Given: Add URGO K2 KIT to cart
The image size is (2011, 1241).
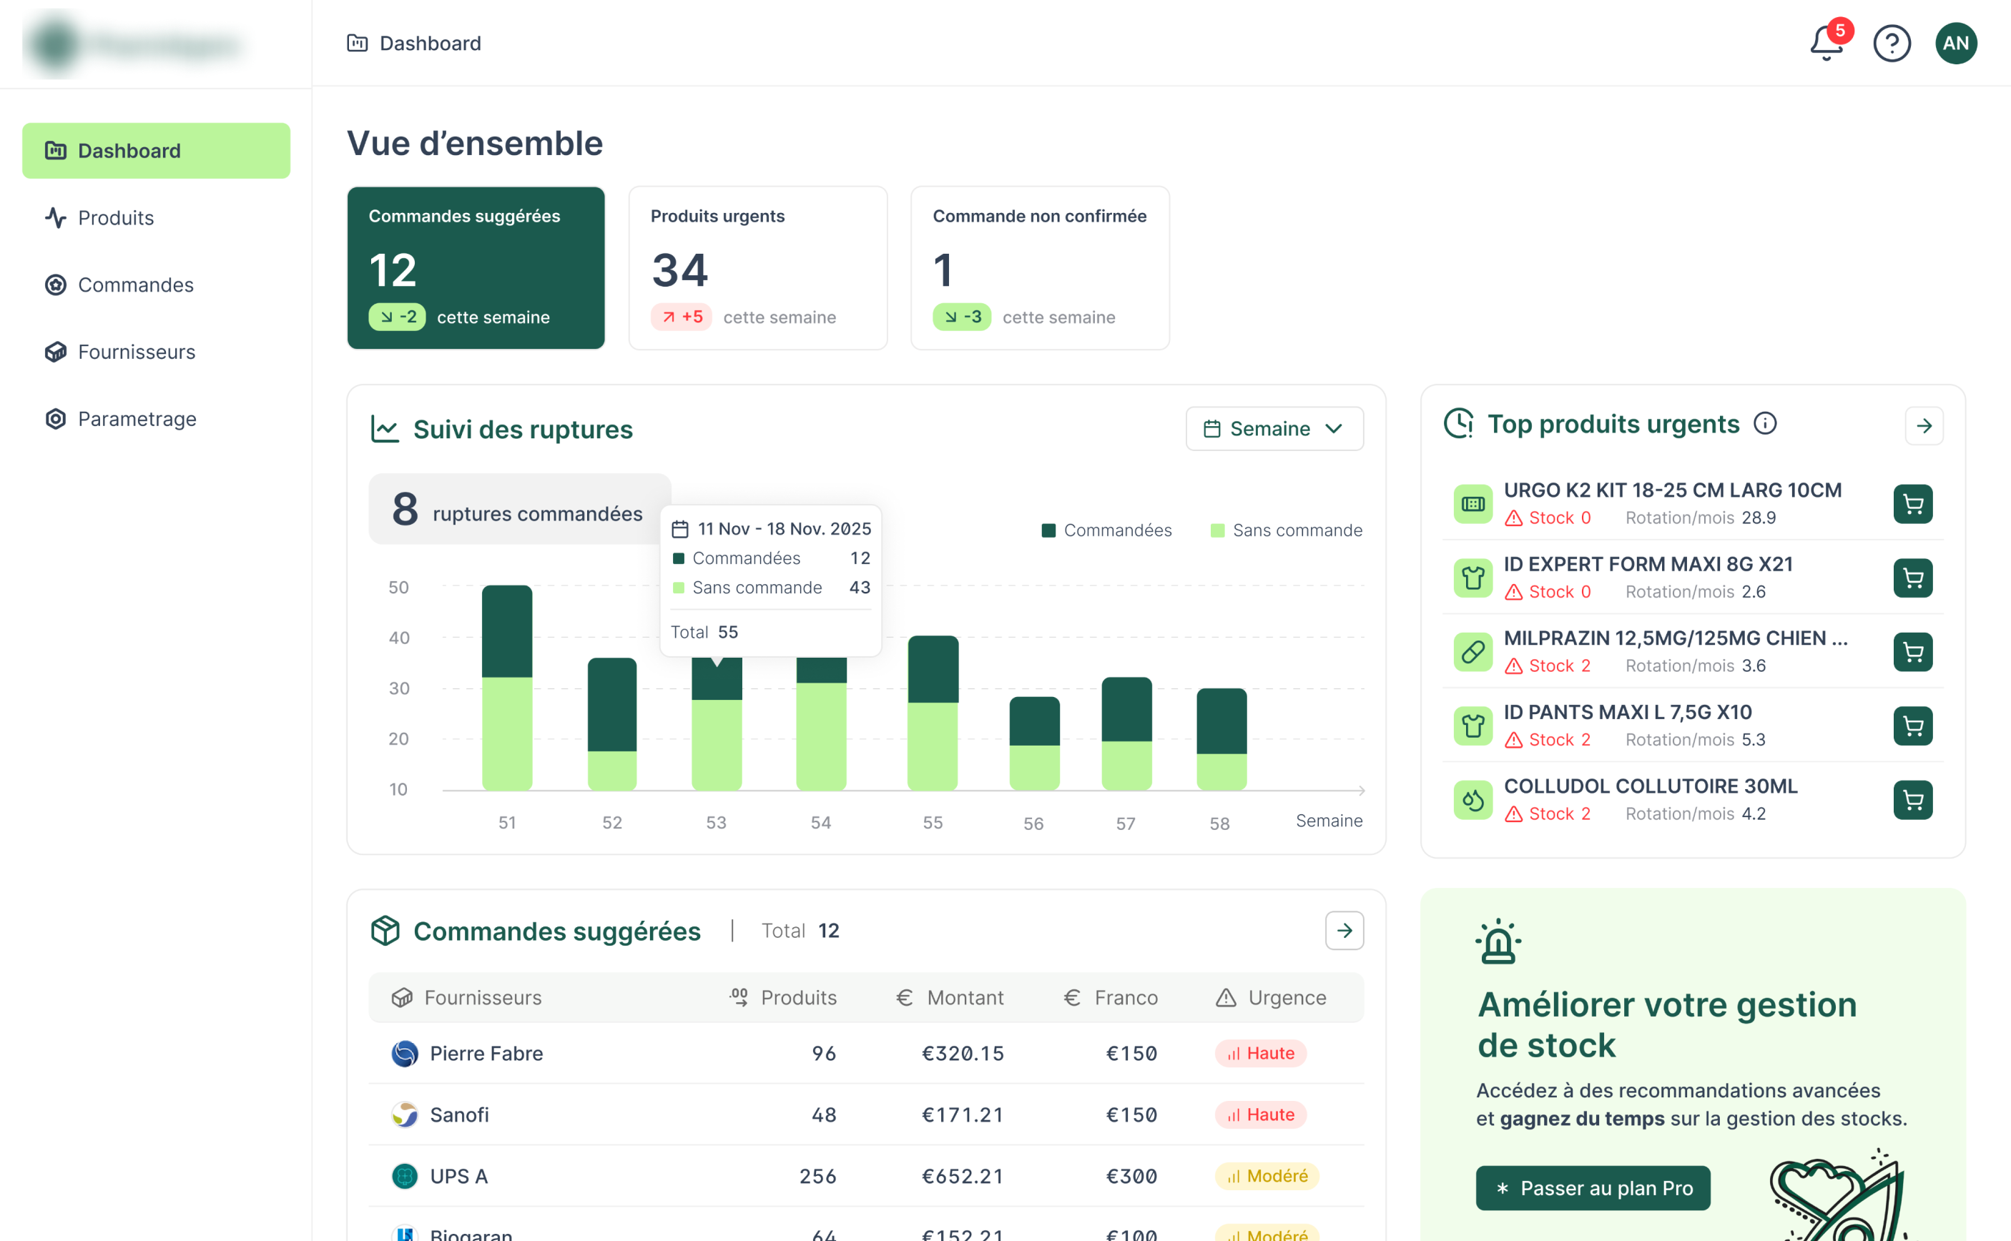Looking at the screenshot, I should tap(1912, 504).
